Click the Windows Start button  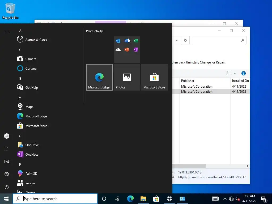[x=6, y=199]
